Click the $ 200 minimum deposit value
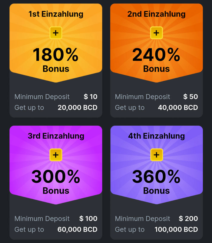 (188, 219)
